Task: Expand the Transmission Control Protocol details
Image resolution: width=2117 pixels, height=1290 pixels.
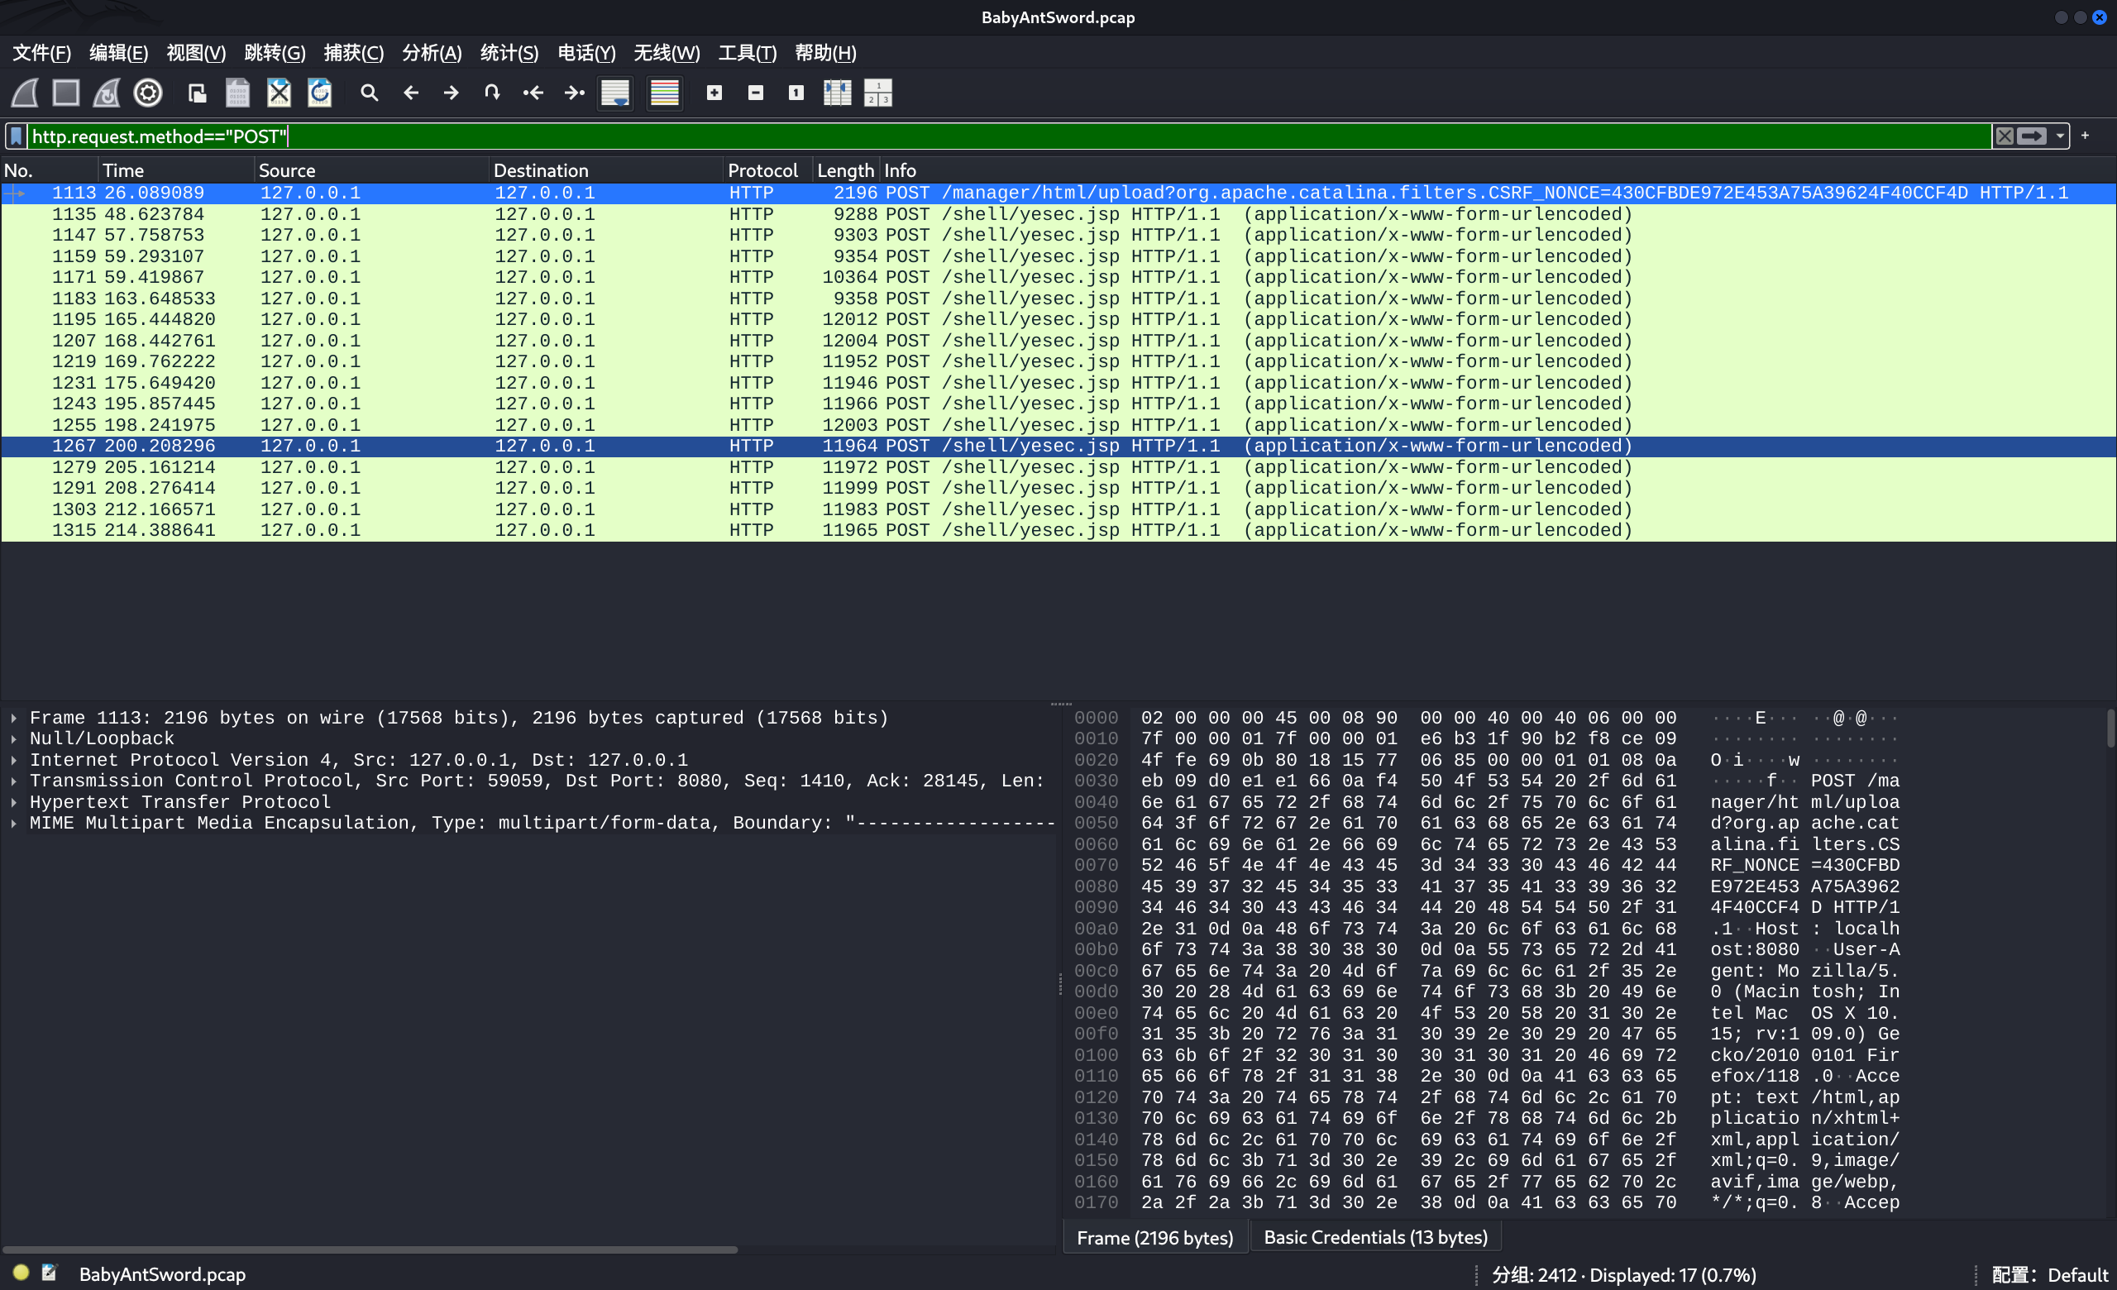Action: coord(14,781)
